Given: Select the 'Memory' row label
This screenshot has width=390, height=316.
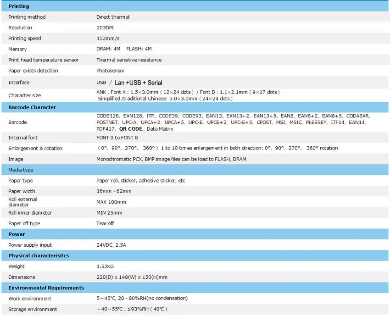Looking at the screenshot, I should click(17, 49).
